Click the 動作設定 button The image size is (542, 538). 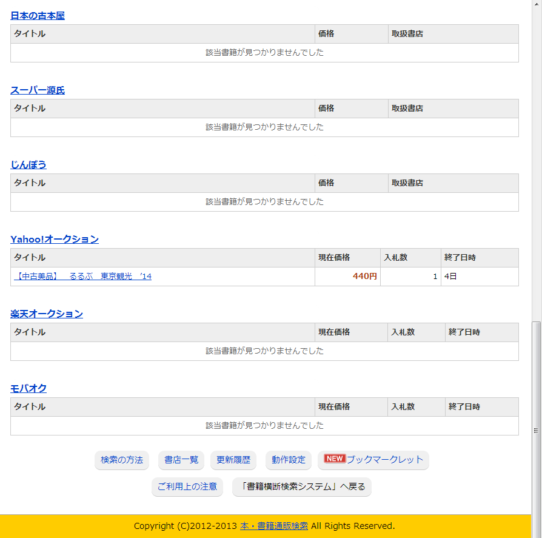(x=289, y=460)
